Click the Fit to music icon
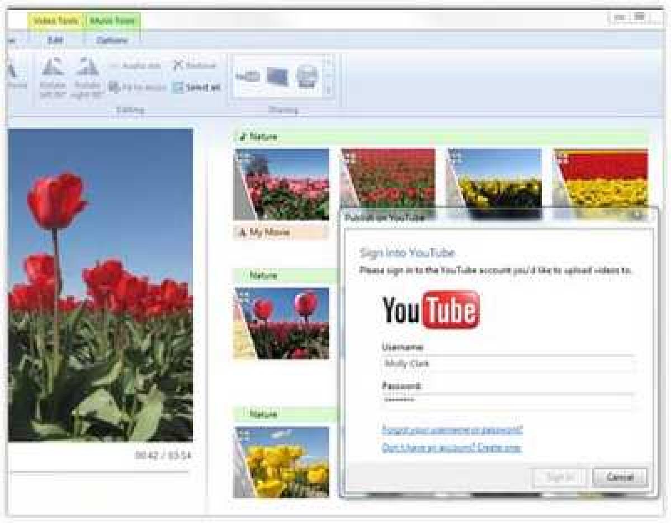The width and height of the screenshot is (671, 523). click(x=114, y=87)
